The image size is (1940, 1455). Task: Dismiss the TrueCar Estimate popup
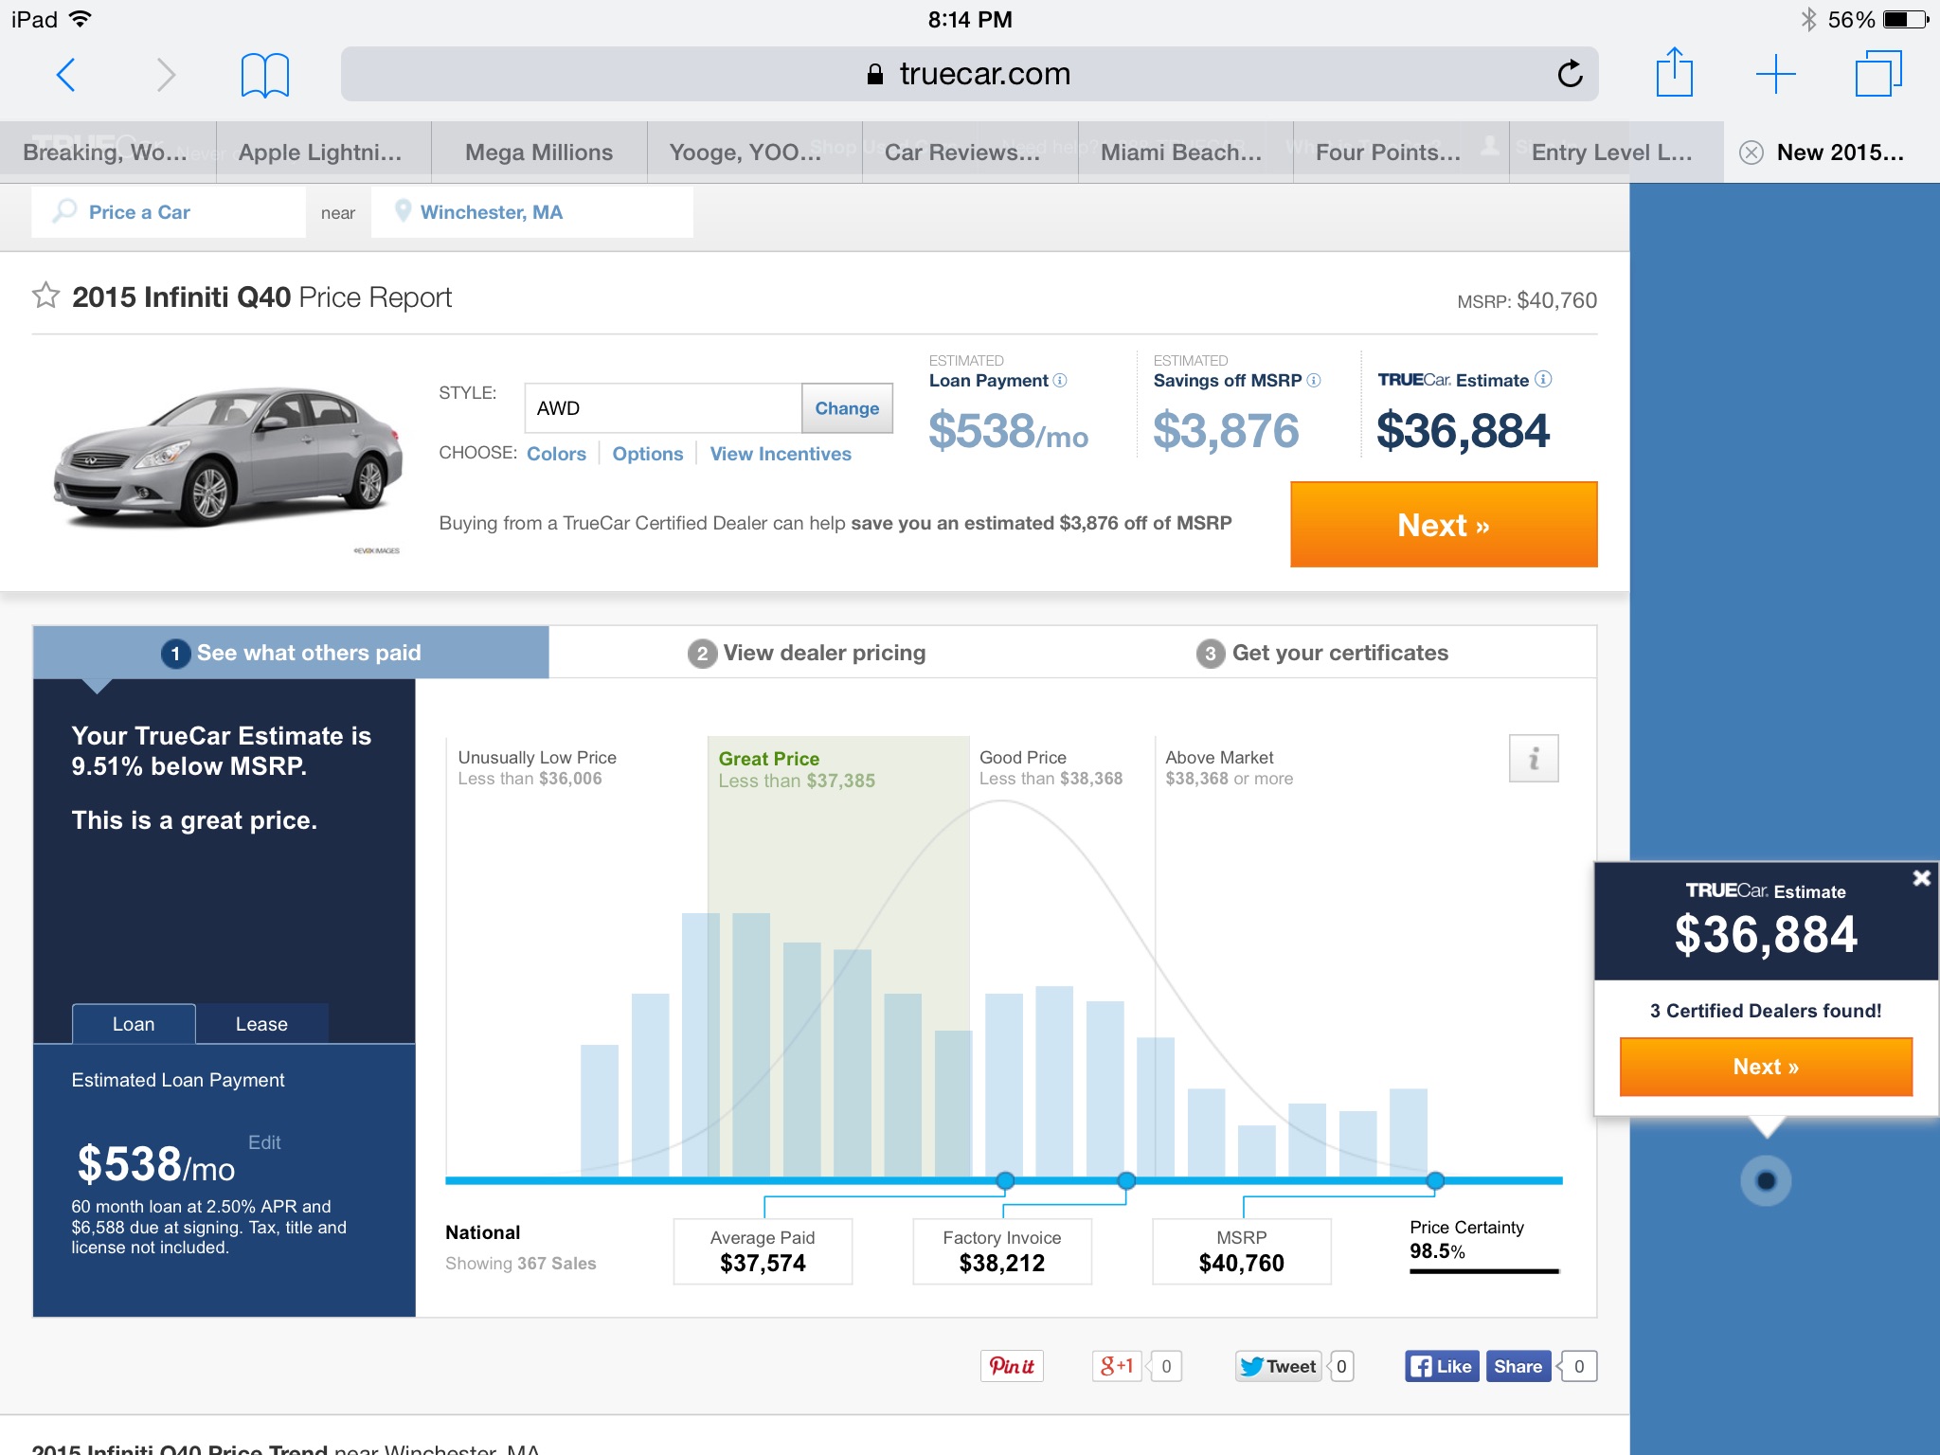click(x=1921, y=878)
